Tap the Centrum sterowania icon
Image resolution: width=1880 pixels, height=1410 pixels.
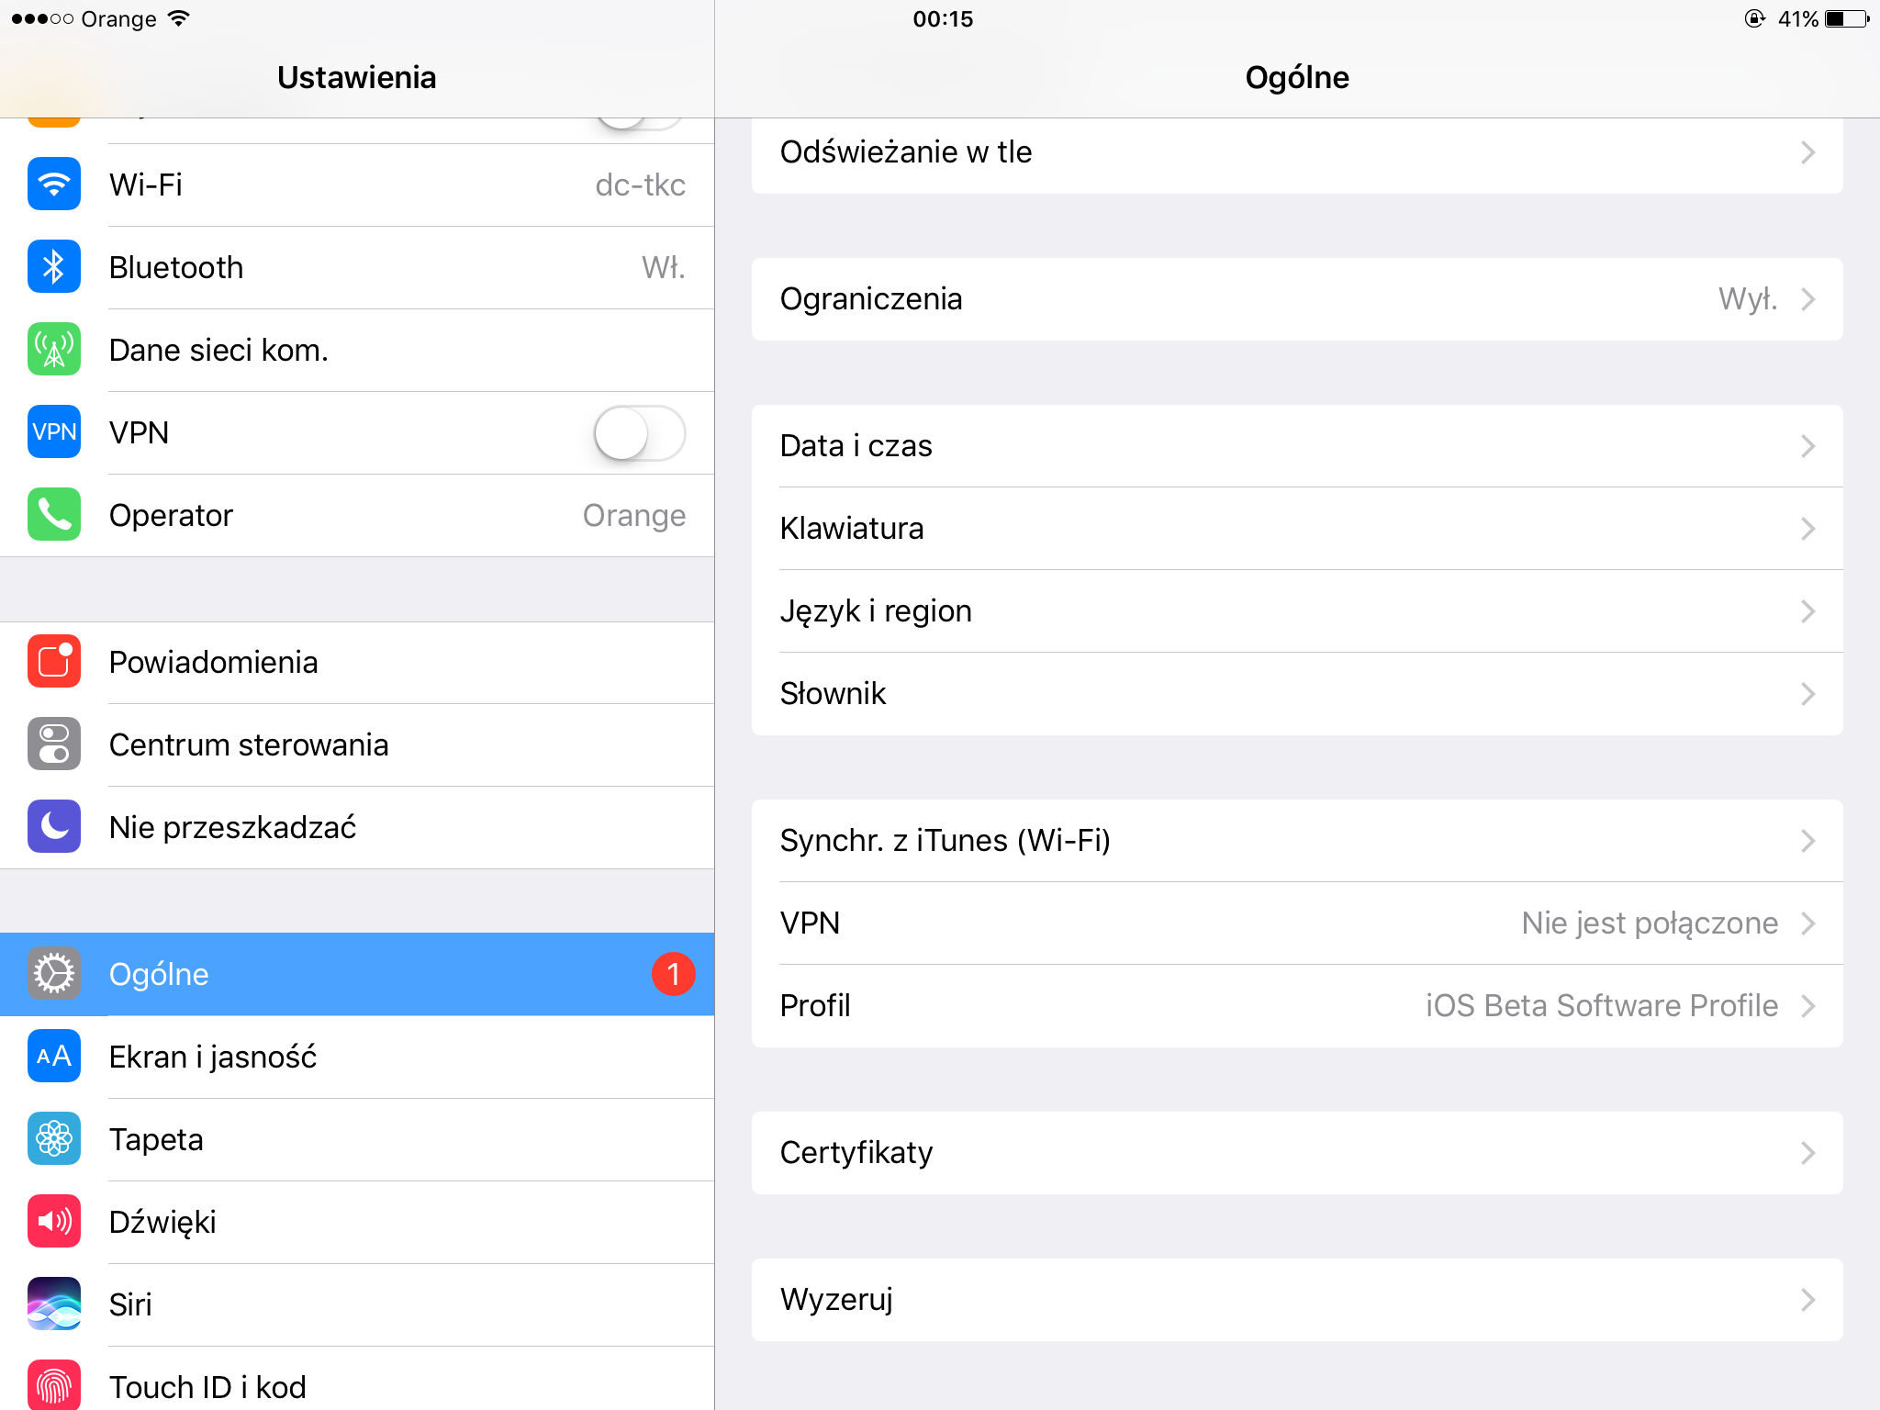54,744
